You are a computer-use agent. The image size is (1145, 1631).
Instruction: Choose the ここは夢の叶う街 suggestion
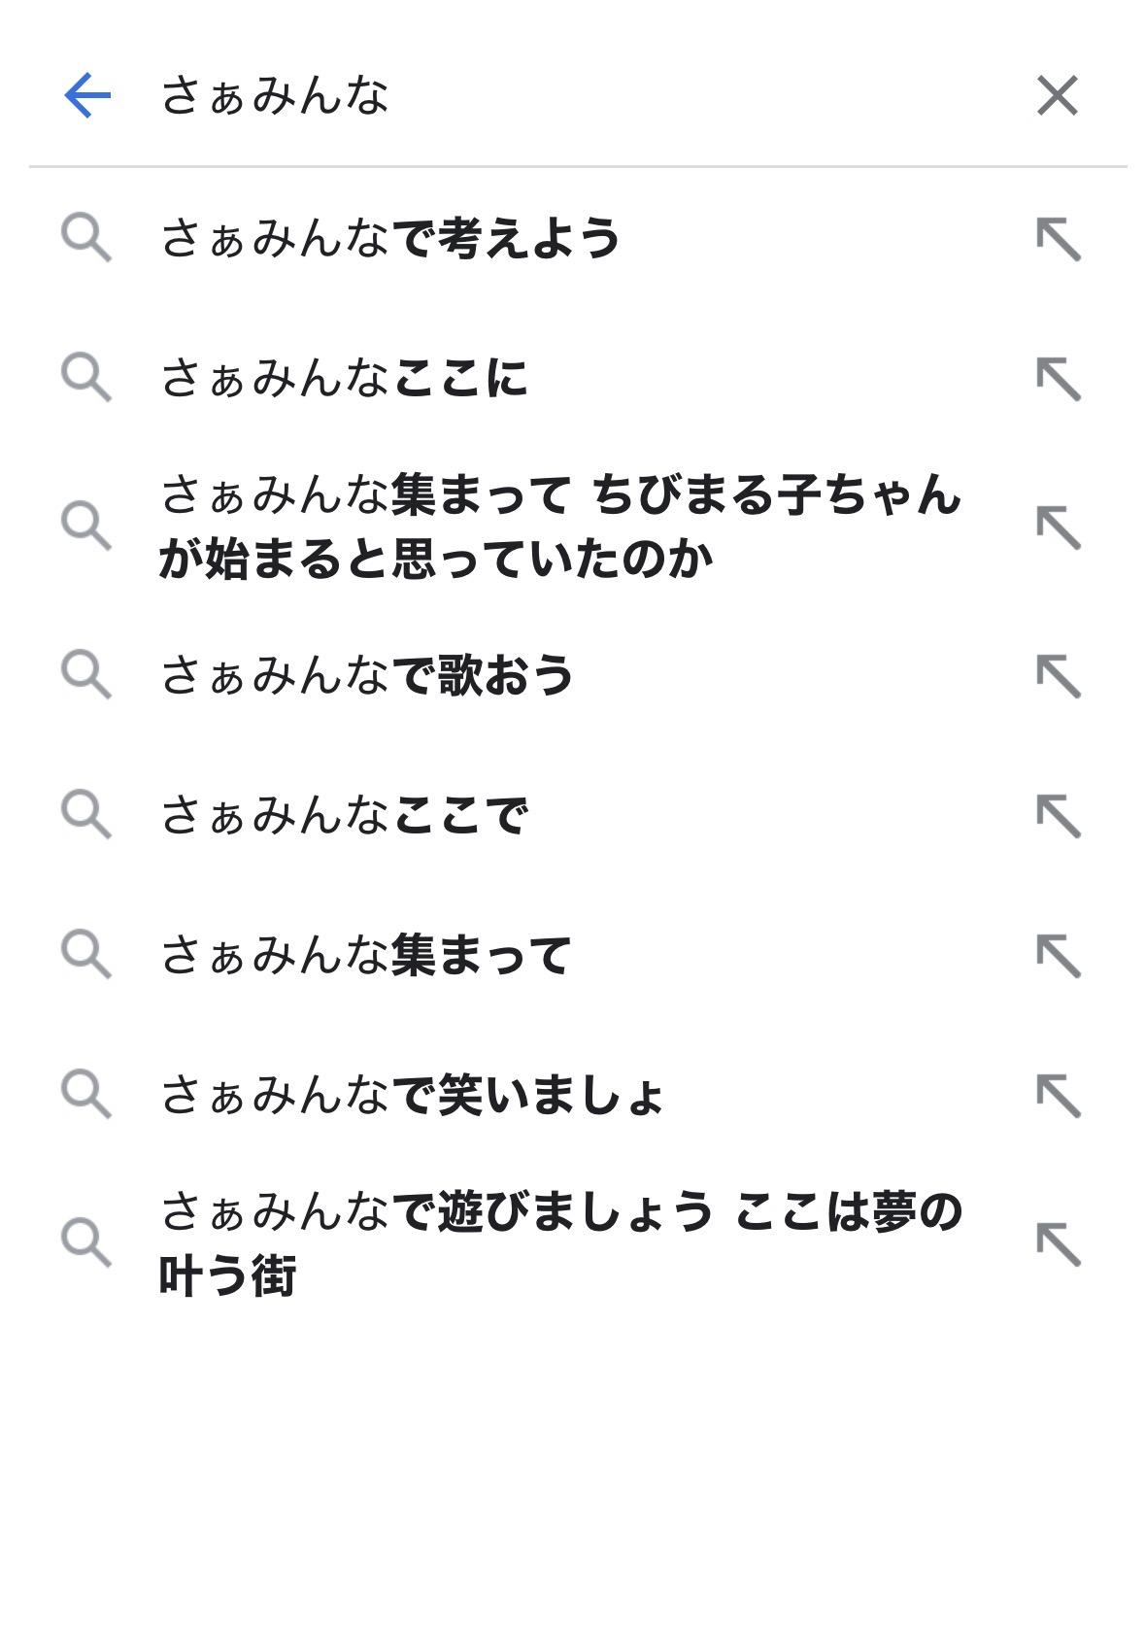coord(559,1242)
